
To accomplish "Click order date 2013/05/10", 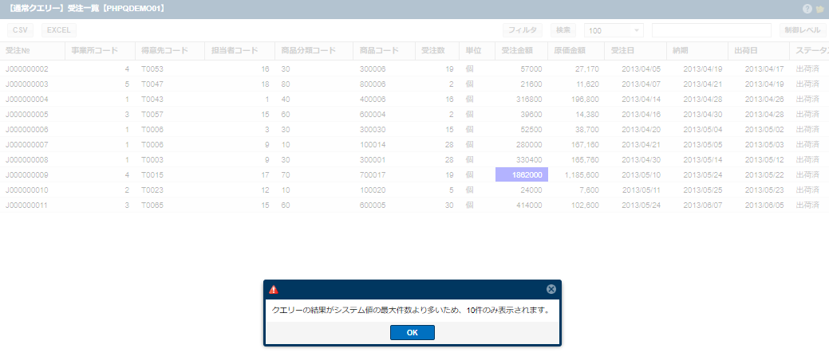I will tap(641, 175).
